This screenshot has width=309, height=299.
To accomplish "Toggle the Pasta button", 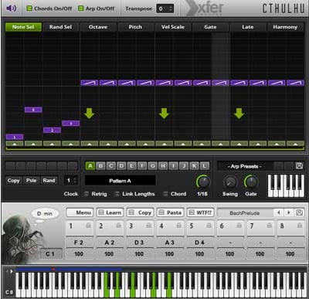I will [x=171, y=212].
